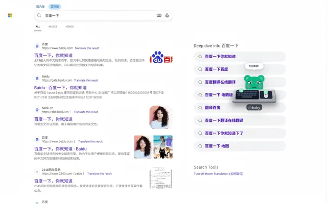Click the favicon beside abc.baidu.cn
327x204 pixels.
37,110
